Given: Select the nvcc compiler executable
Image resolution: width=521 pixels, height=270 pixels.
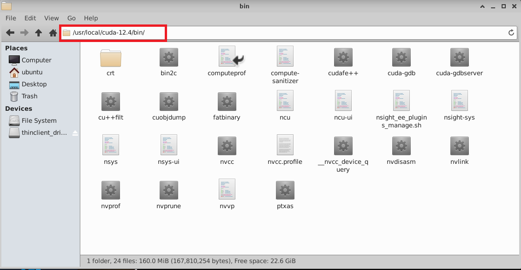Looking at the screenshot, I should point(227,146).
